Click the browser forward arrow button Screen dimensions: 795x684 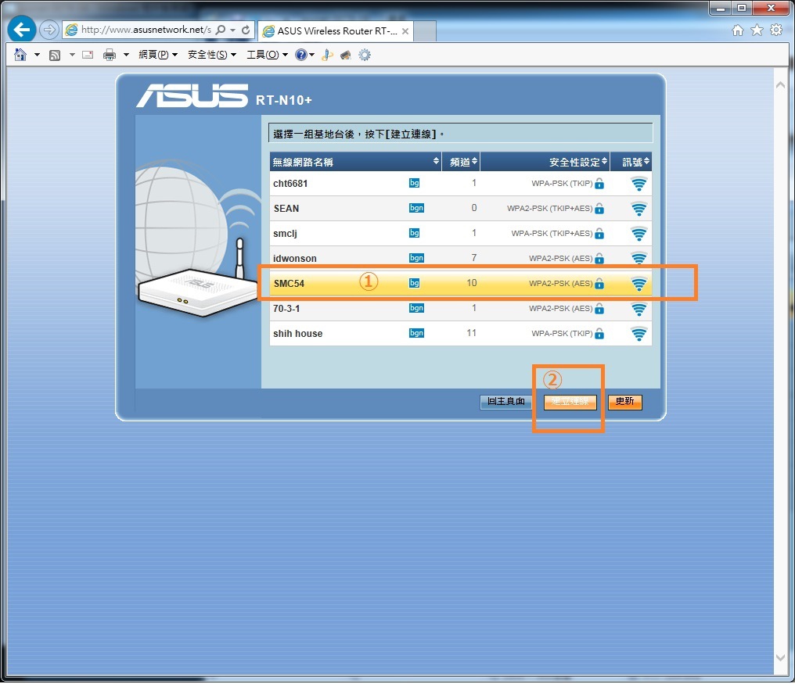click(49, 30)
